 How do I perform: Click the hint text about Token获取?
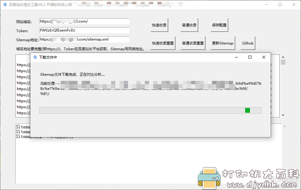pyautogui.click(x=80, y=49)
